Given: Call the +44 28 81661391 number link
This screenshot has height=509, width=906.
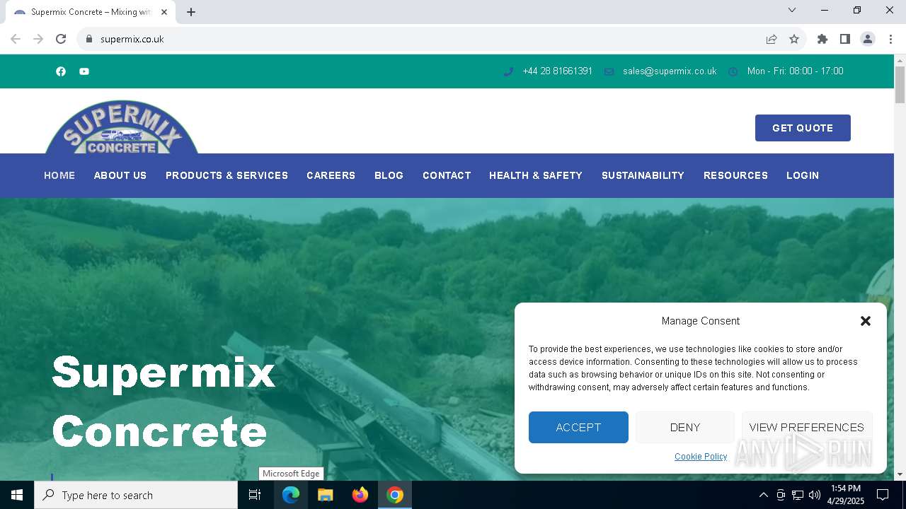Looking at the screenshot, I should (557, 71).
